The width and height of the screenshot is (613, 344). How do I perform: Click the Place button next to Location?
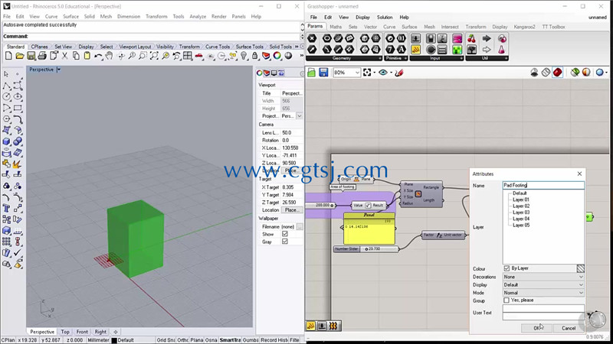click(x=292, y=209)
